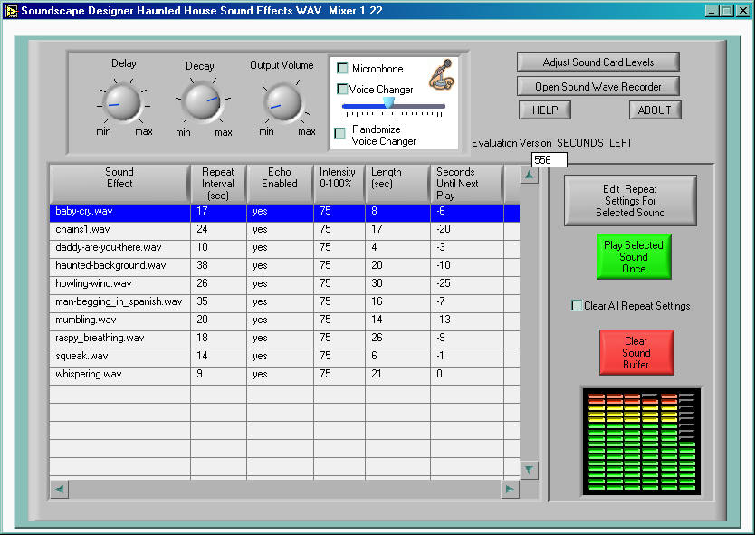Click the microphone icon in options panel

pyautogui.click(x=441, y=75)
